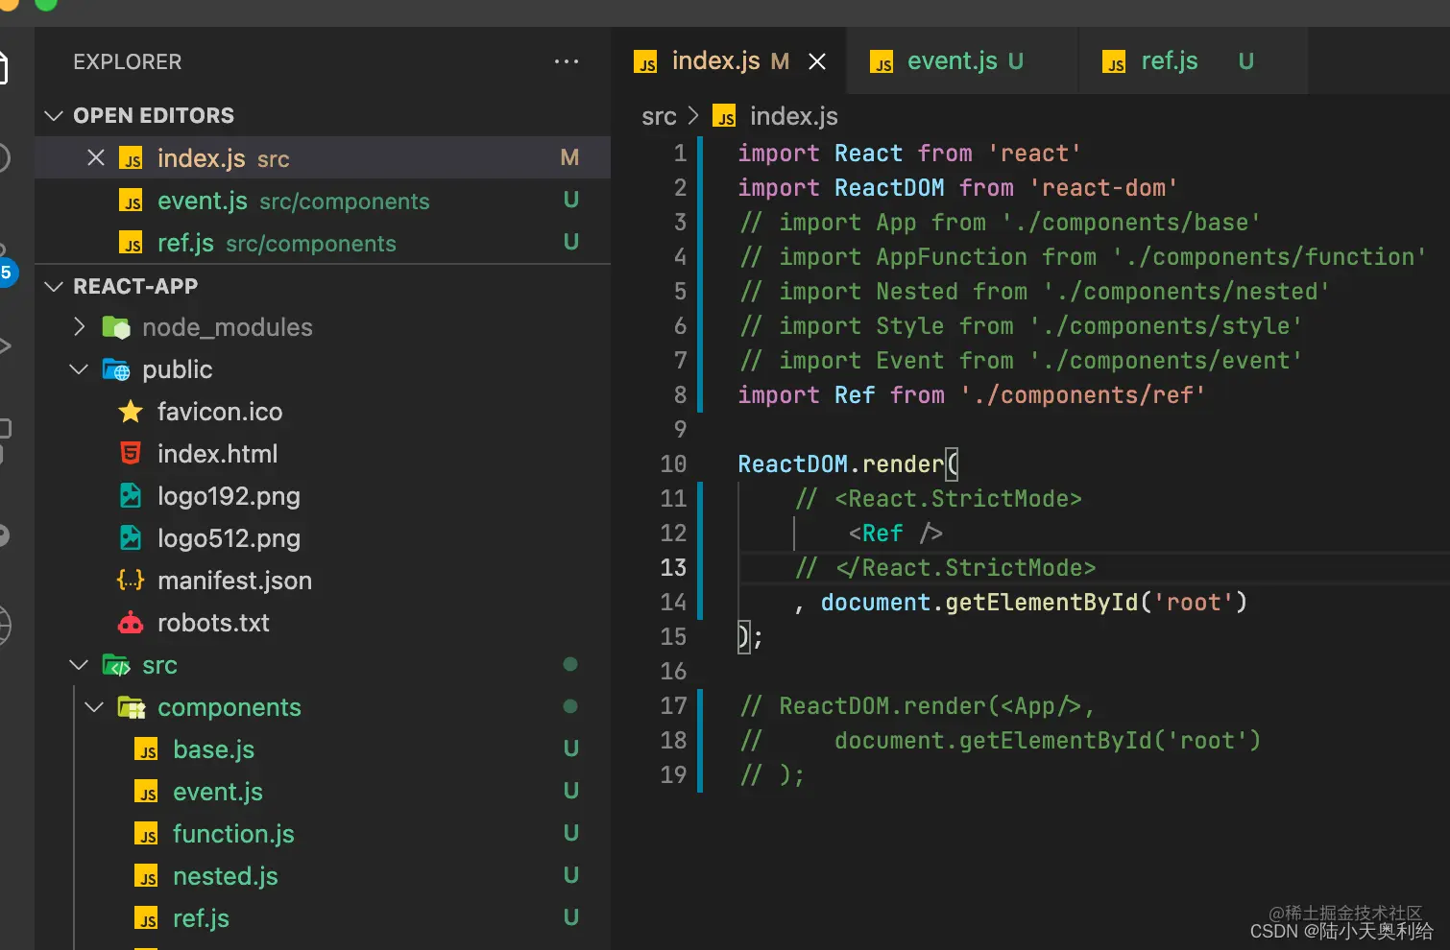1450x950 pixels.
Task: Click the components folder icon
Action: [x=131, y=707]
